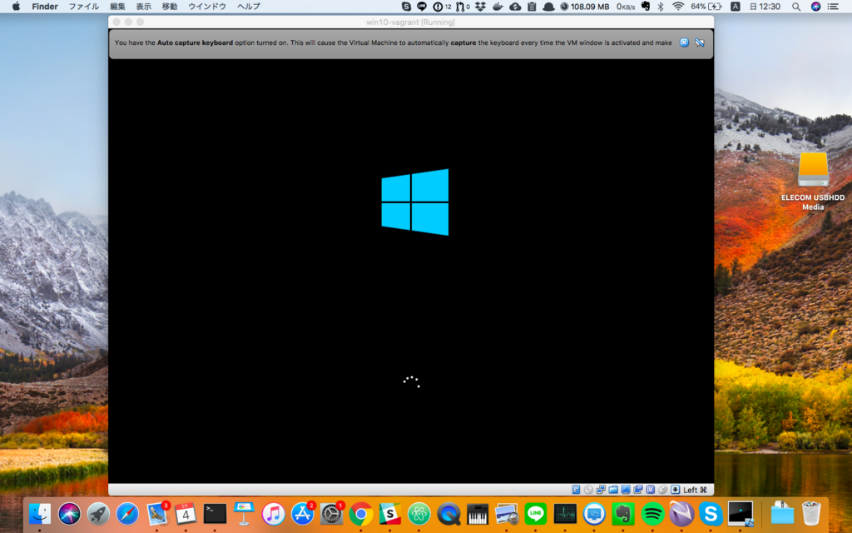This screenshot has height=533, width=852.
Task: Open Keynote from the Dock
Action: tap(244, 513)
